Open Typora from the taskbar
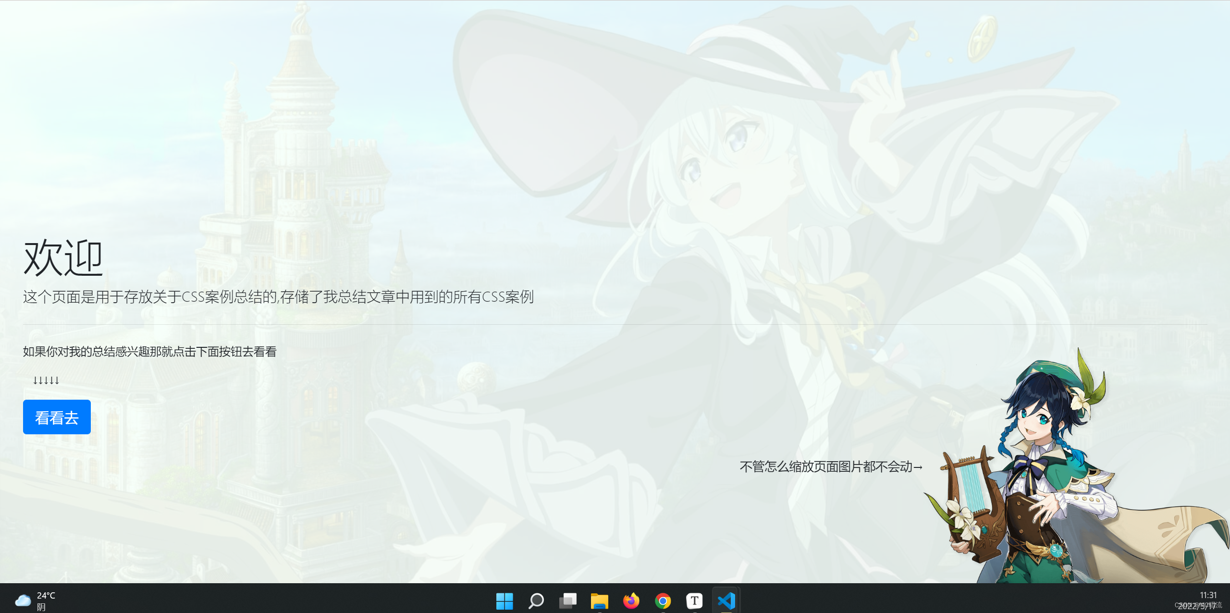The image size is (1230, 613). [694, 601]
